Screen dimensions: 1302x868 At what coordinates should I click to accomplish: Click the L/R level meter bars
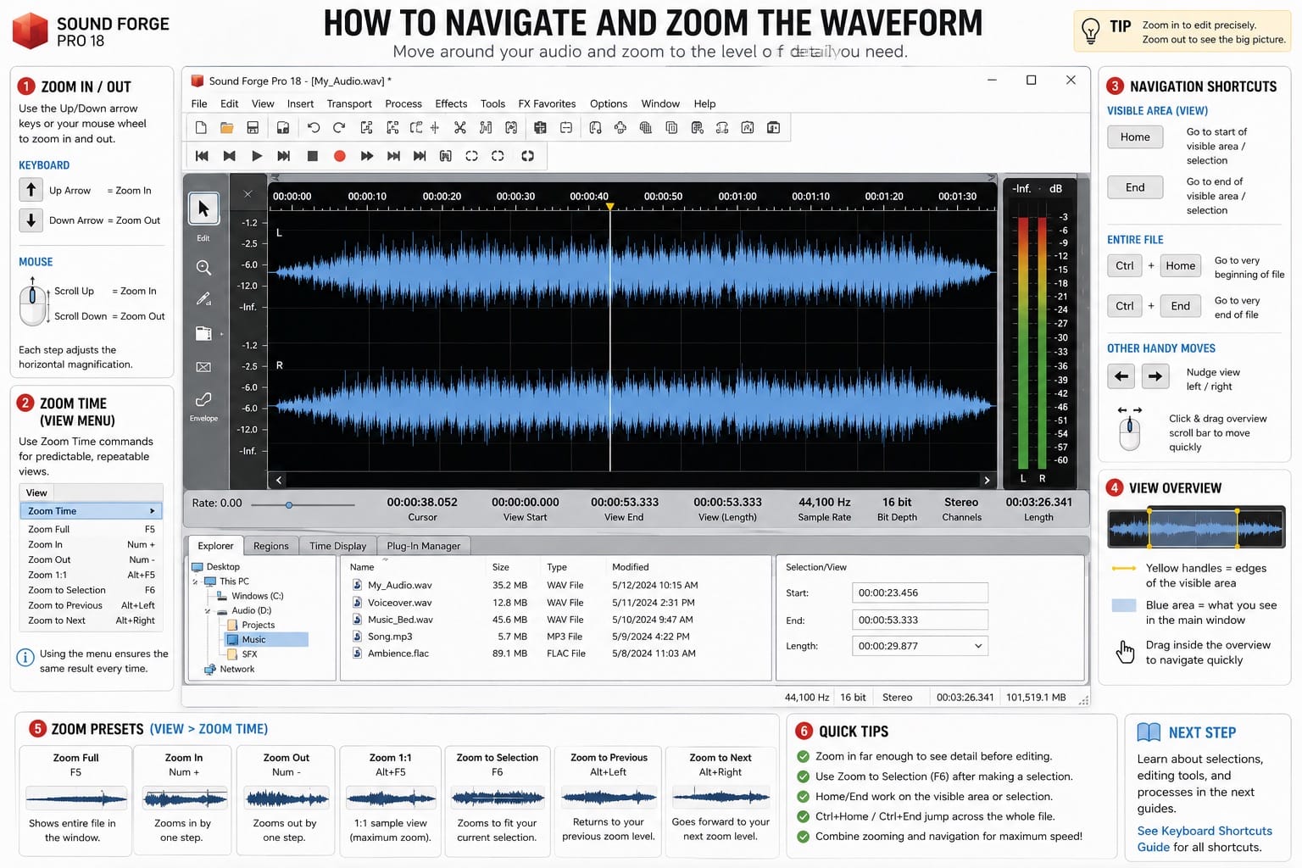1033,342
